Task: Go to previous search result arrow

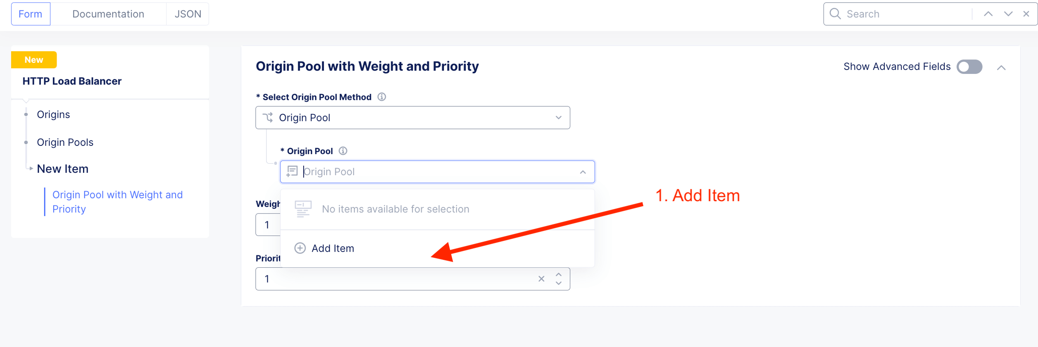Action: [988, 14]
